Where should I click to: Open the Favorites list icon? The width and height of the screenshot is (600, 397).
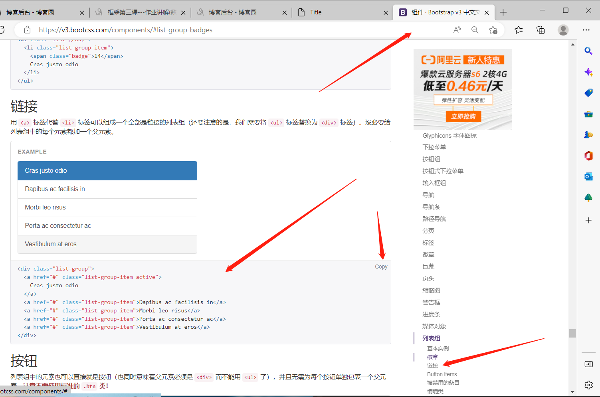tap(519, 30)
